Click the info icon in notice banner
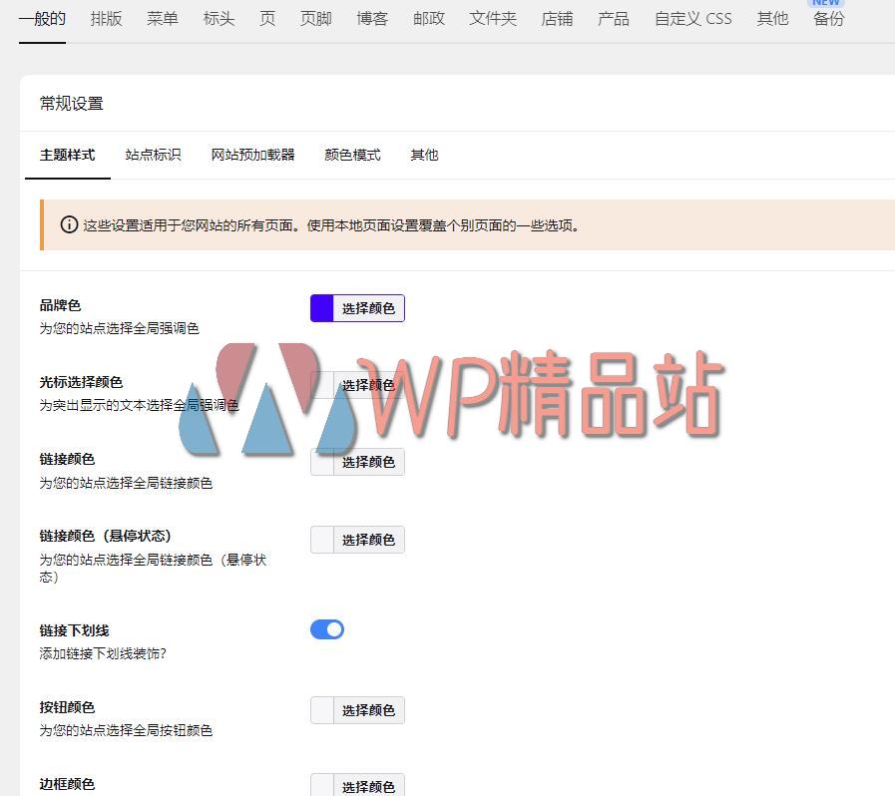 click(69, 225)
